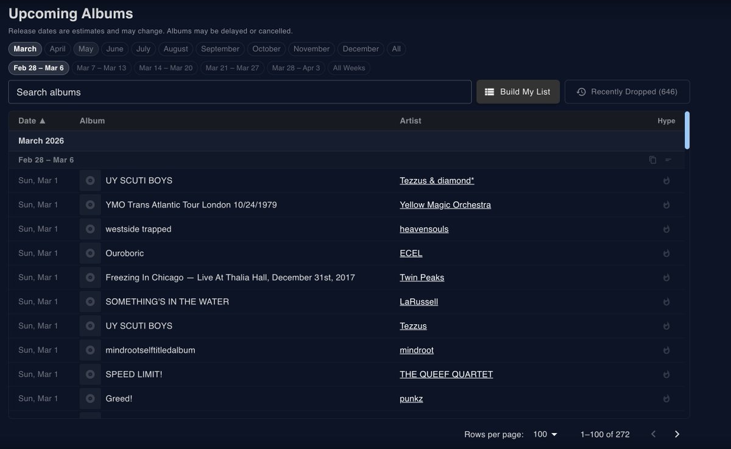This screenshot has height=449, width=731.
Task: Select Mar 28 – Apr 3 week chip
Action: click(296, 68)
